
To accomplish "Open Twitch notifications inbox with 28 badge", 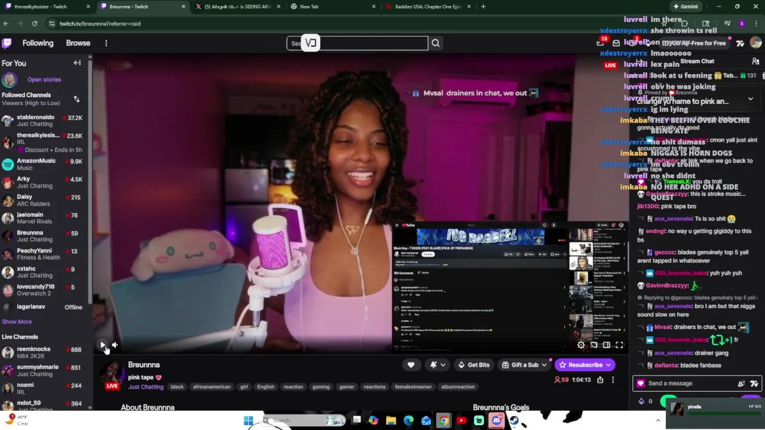I will [601, 42].
